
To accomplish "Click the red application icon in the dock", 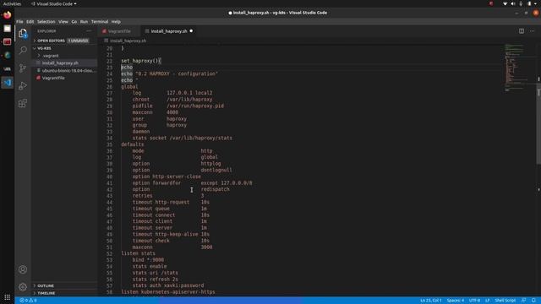I will [x=8, y=42].
